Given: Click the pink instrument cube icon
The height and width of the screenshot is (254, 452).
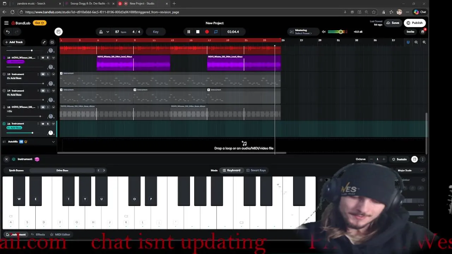Looking at the screenshot, I should [37, 159].
